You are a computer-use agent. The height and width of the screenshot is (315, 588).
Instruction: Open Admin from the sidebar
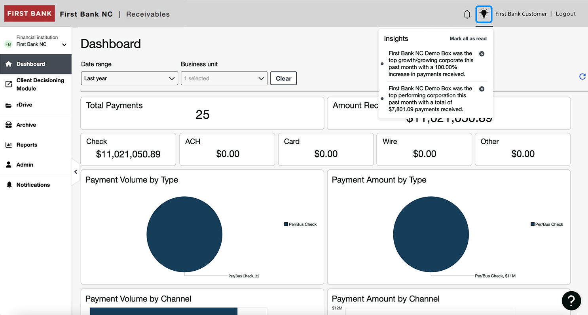(x=36, y=165)
